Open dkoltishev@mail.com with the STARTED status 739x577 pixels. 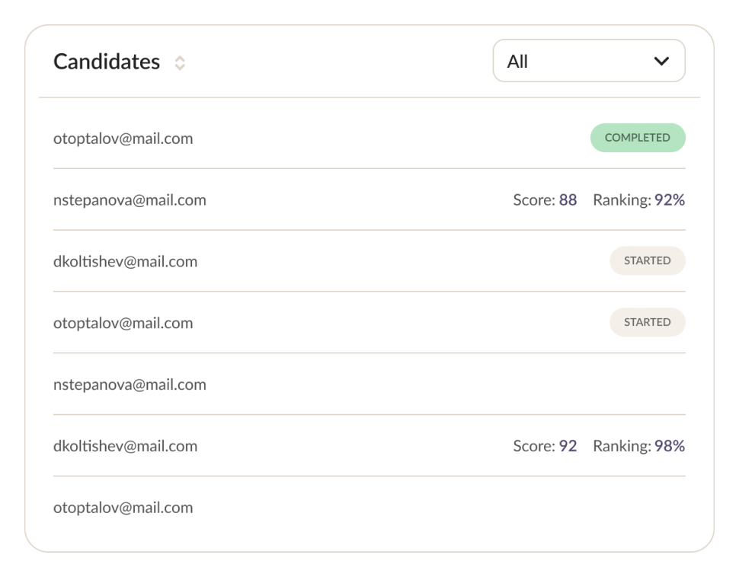coord(125,261)
